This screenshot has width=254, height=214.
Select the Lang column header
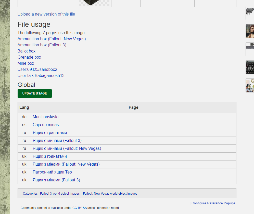click(x=24, y=108)
